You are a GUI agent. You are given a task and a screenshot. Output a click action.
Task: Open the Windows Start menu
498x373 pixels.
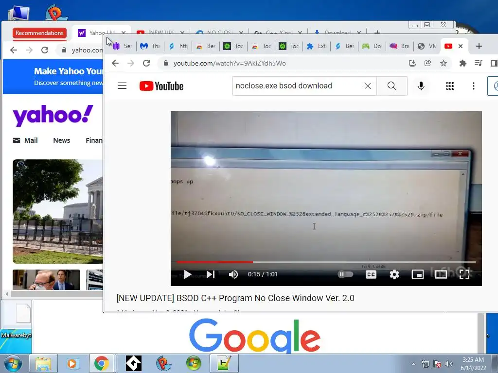pos(13,363)
